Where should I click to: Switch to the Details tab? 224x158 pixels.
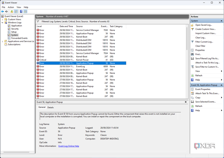[x=51, y=107]
